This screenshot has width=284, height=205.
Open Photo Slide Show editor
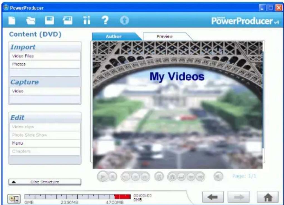point(45,135)
